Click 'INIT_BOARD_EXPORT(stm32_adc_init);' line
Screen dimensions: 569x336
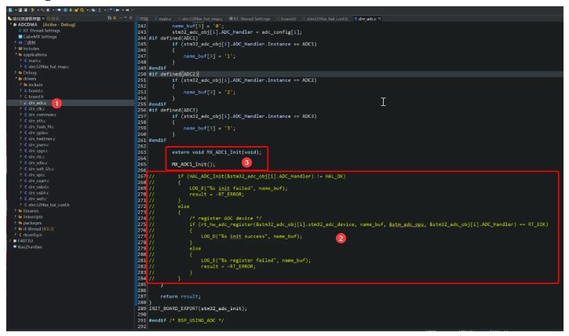click(198, 309)
